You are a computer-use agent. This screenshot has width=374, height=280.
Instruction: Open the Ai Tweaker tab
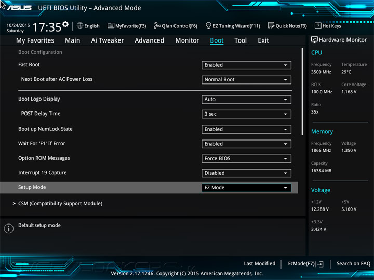pos(108,40)
